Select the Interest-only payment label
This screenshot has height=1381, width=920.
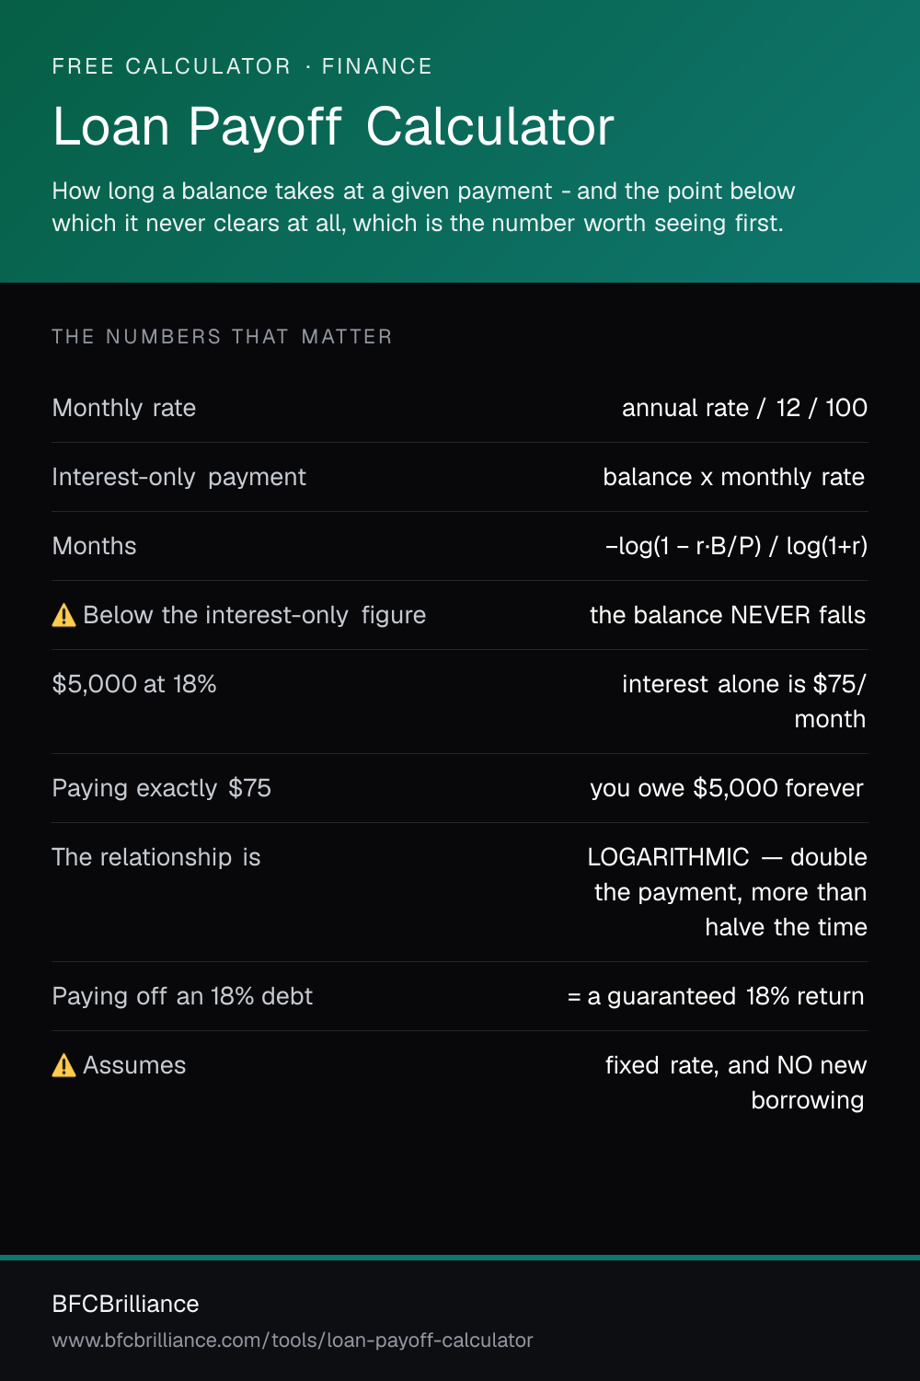(179, 477)
